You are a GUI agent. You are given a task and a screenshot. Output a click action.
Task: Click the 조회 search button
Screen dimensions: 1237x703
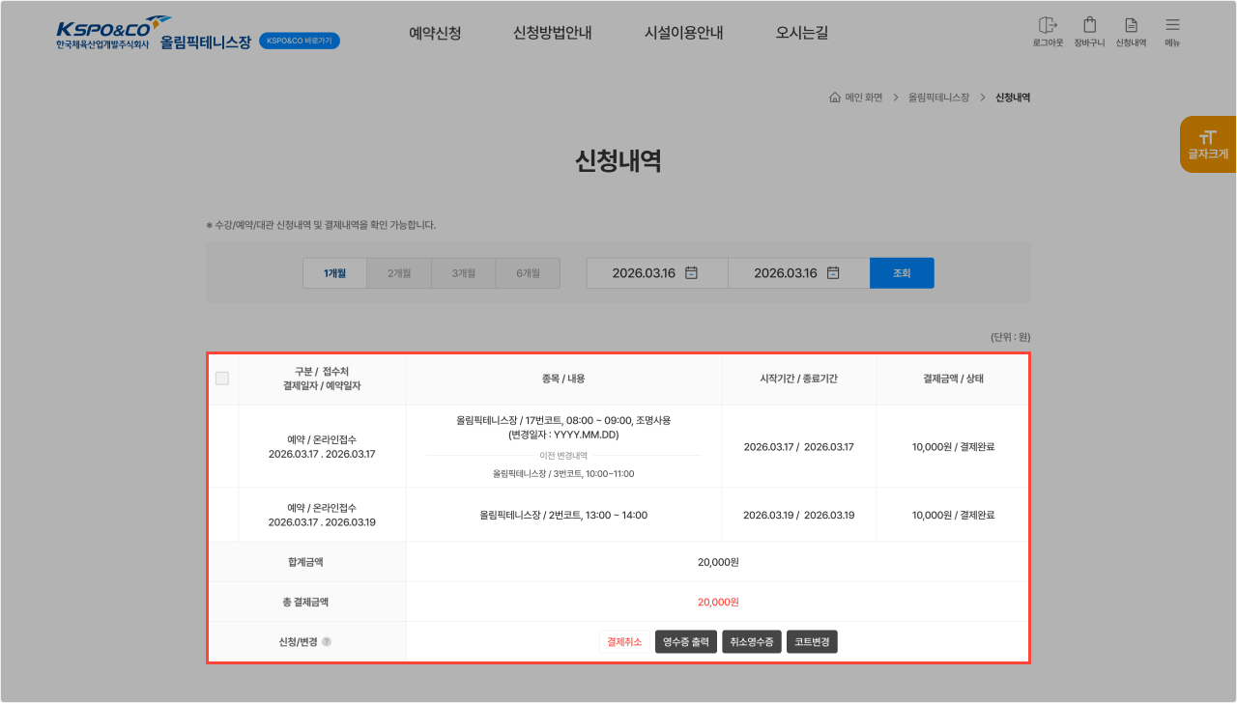(902, 273)
